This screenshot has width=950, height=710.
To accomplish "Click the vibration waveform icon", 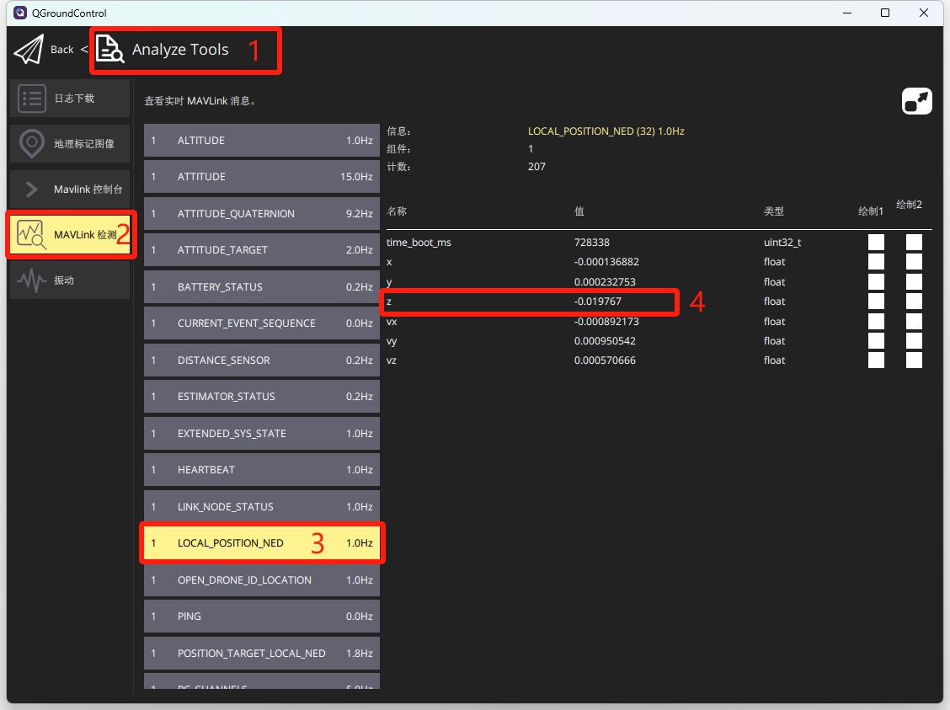I will pyautogui.click(x=31, y=280).
